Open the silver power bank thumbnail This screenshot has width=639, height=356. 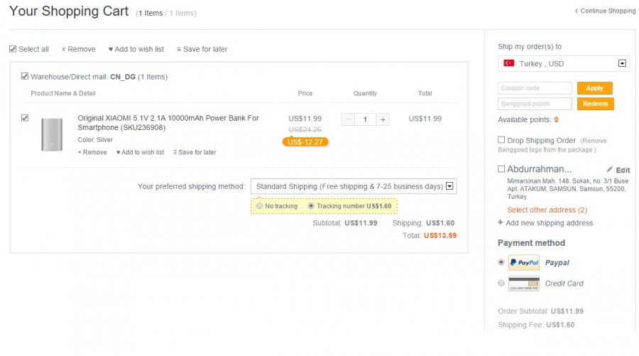pos(52,134)
